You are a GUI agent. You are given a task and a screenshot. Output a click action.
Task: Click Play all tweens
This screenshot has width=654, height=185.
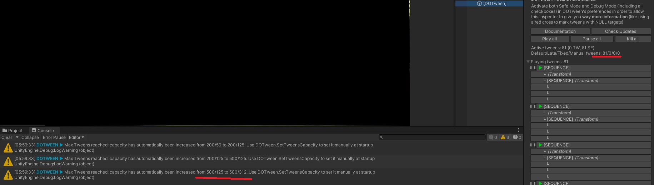pos(549,39)
